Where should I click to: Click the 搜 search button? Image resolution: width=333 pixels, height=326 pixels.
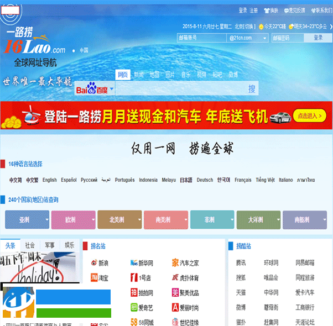(x=252, y=88)
